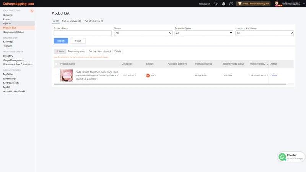
Task: Focus the Product Name input field
Action: (83, 33)
